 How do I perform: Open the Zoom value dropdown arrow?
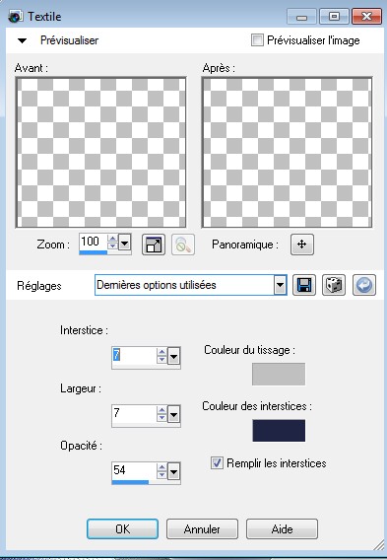(124, 244)
